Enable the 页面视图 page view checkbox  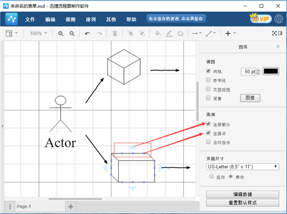click(208, 89)
